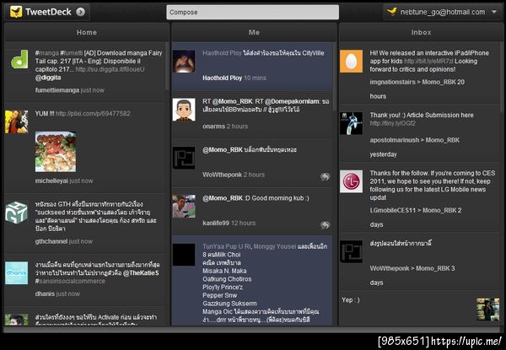Click the Home column scrollbar

point(167,66)
